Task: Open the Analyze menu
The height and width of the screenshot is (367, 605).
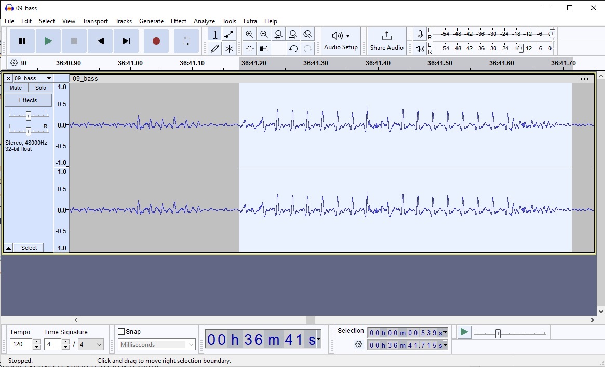Action: tap(204, 21)
